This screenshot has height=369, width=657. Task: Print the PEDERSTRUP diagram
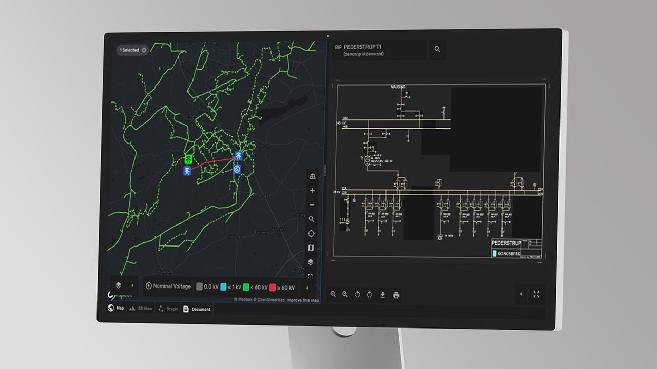coord(396,295)
